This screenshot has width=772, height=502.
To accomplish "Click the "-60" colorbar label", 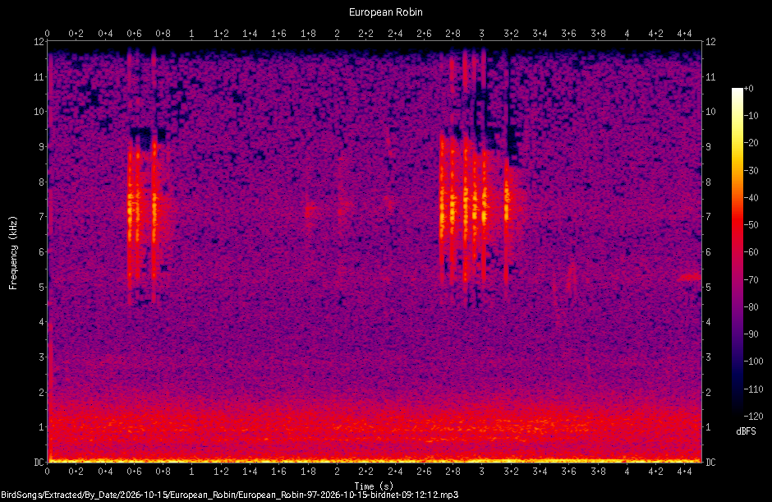I will click(x=751, y=252).
